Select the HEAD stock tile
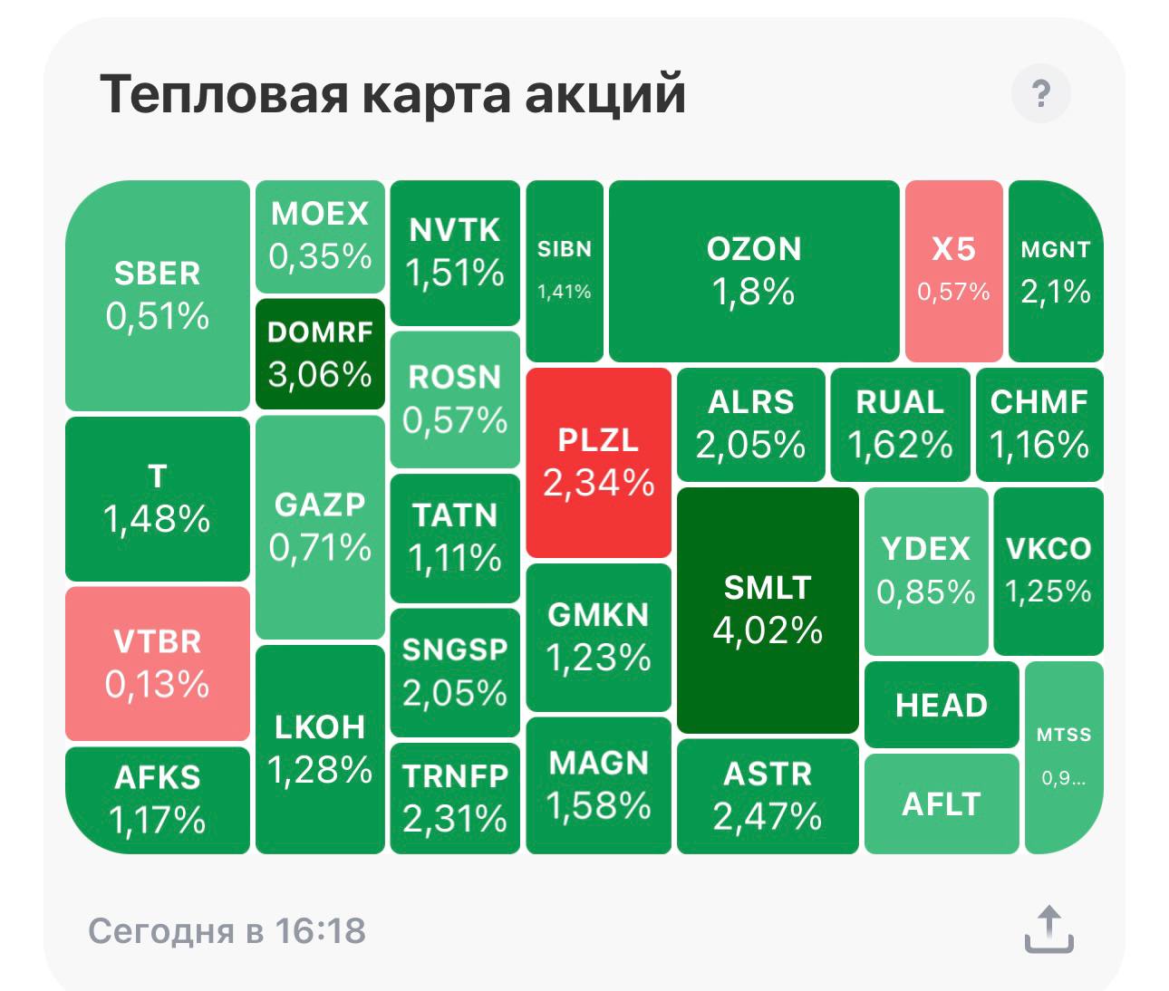Viewport: 1169px width, 991px height. [x=942, y=705]
